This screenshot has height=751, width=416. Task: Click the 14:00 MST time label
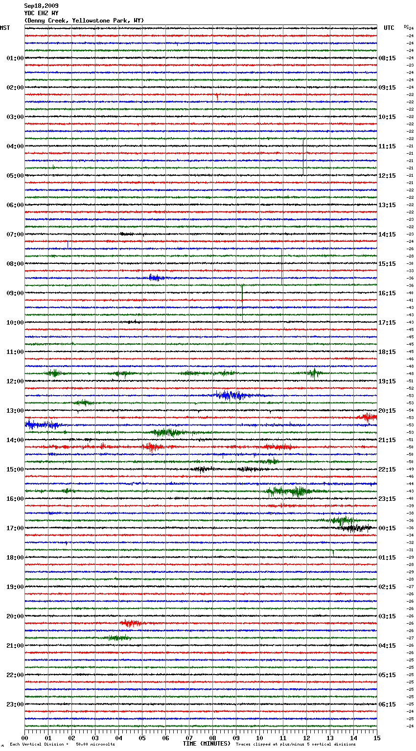click(15, 440)
